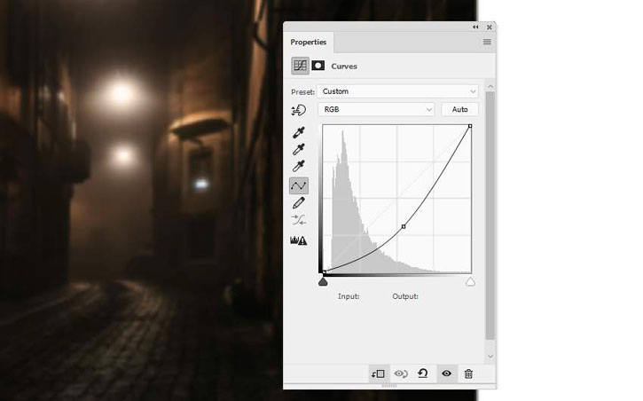
Task: Open the RGB channel dropdown
Action: coord(376,109)
